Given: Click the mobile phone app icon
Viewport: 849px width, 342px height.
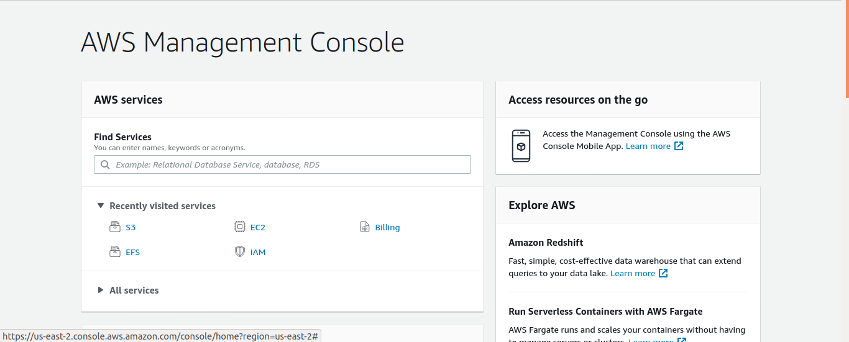Looking at the screenshot, I should (521, 146).
